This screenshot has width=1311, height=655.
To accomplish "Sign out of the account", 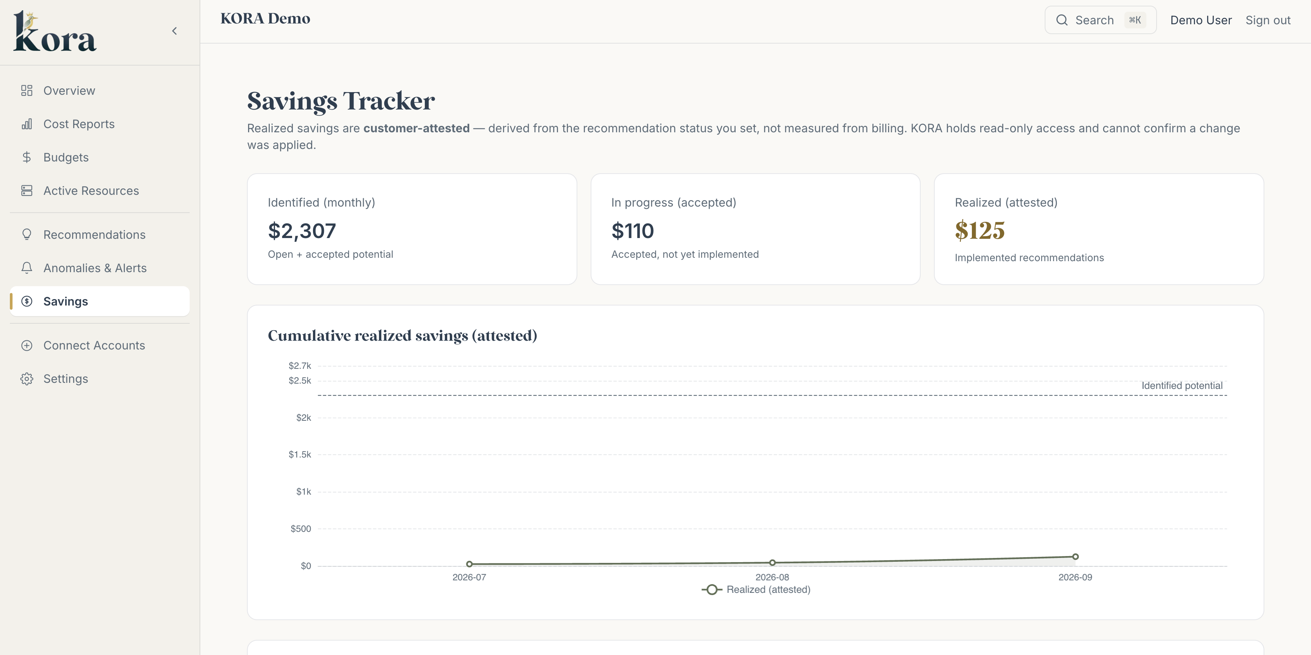I will 1268,20.
